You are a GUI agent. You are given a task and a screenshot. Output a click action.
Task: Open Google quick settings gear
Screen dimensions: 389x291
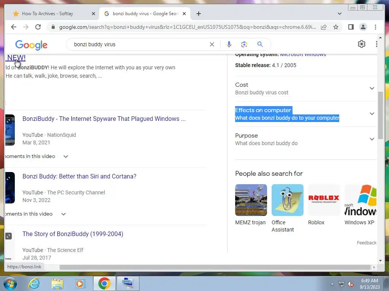pyautogui.click(x=362, y=44)
